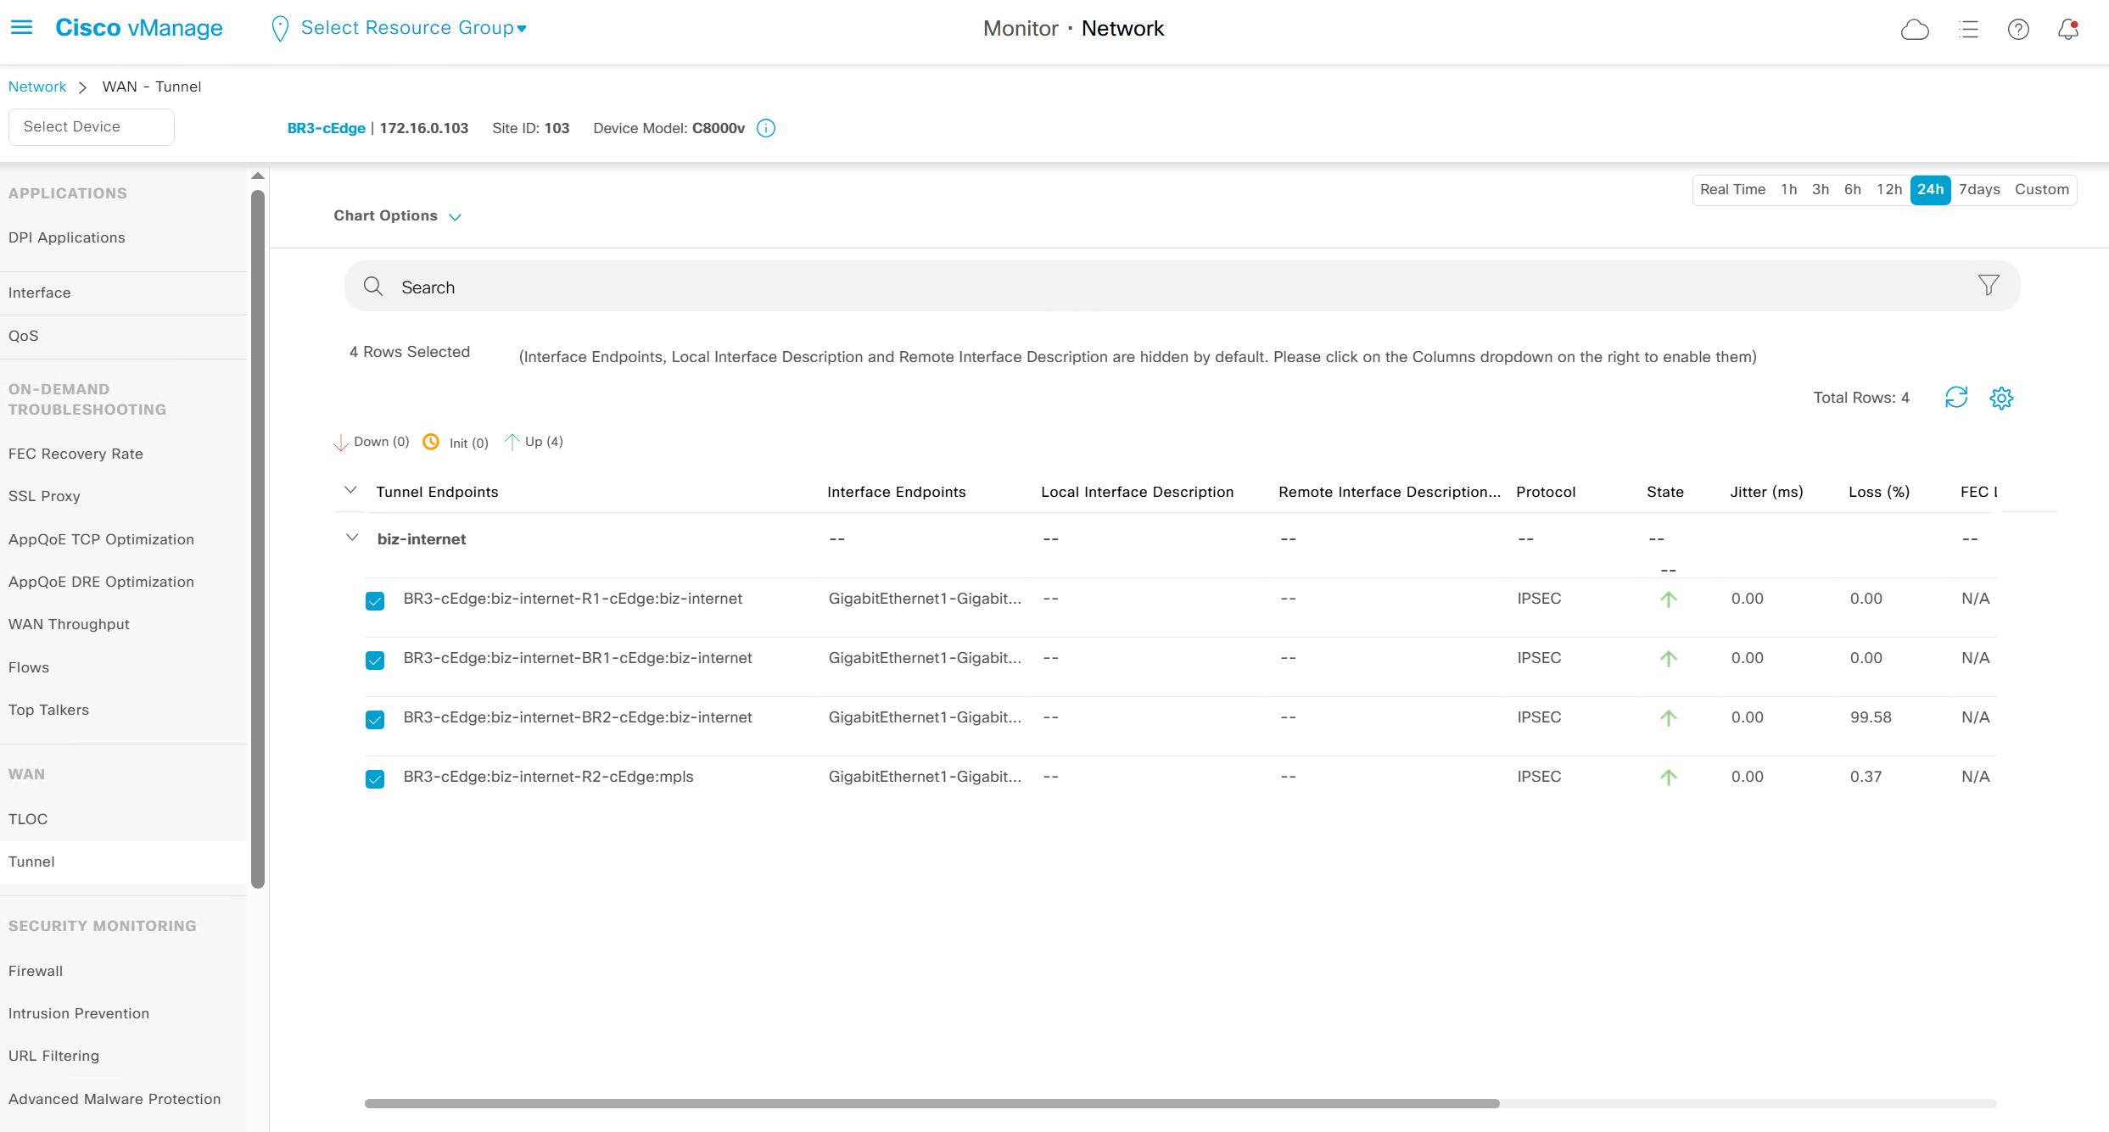The width and height of the screenshot is (2109, 1132).
Task: Click the table horizontal scrollbar
Action: pos(931,1103)
